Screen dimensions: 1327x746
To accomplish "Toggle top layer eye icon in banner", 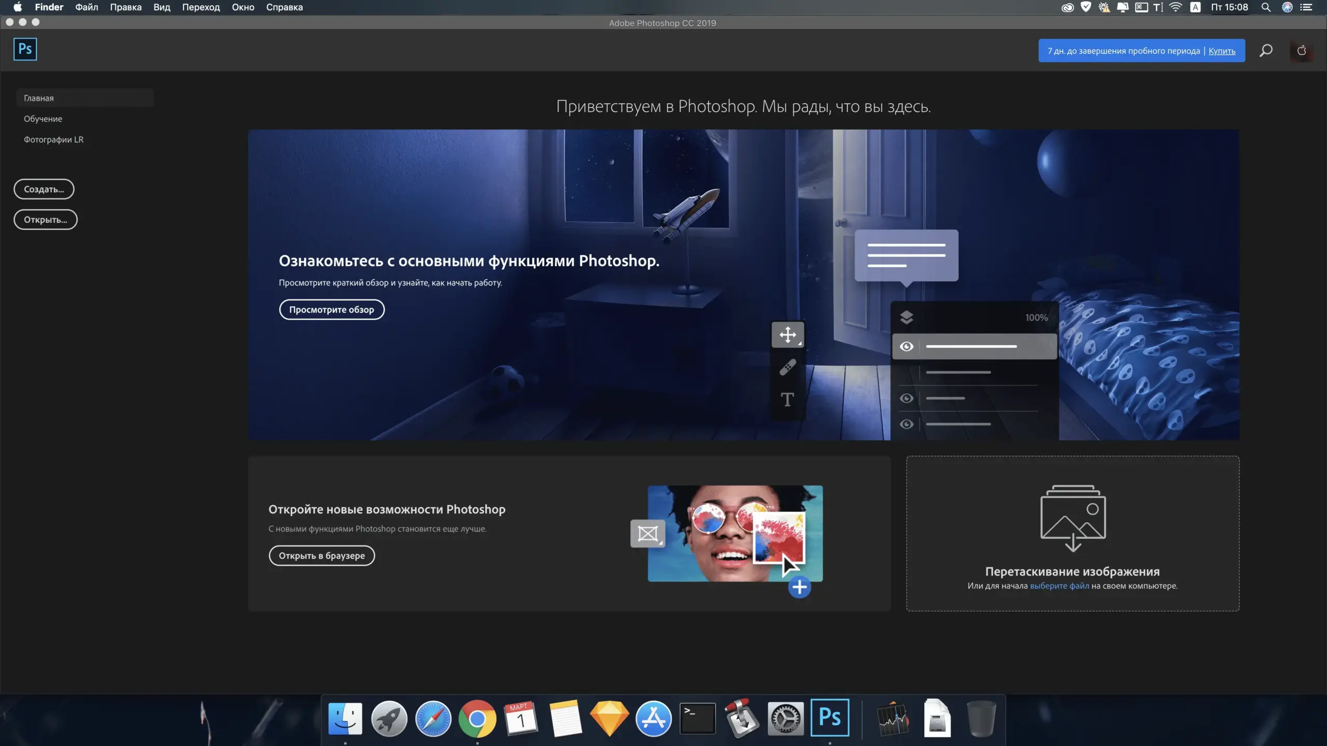I will 907,346.
